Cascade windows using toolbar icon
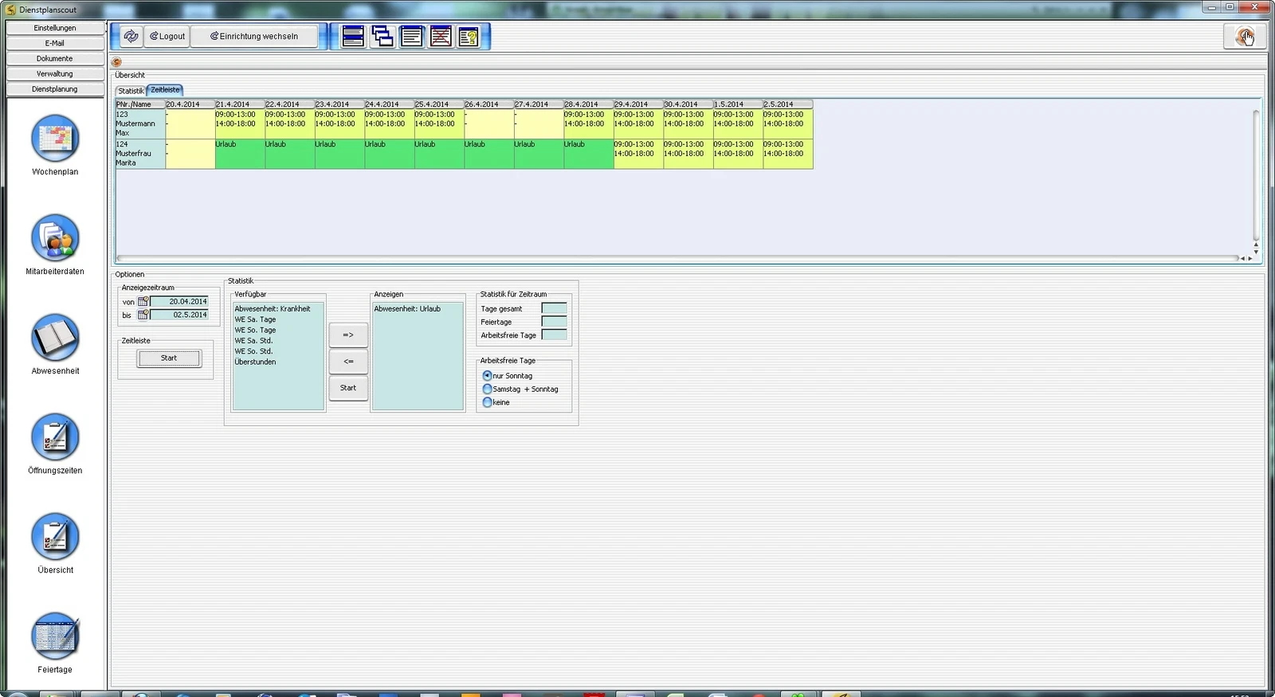 tap(382, 36)
